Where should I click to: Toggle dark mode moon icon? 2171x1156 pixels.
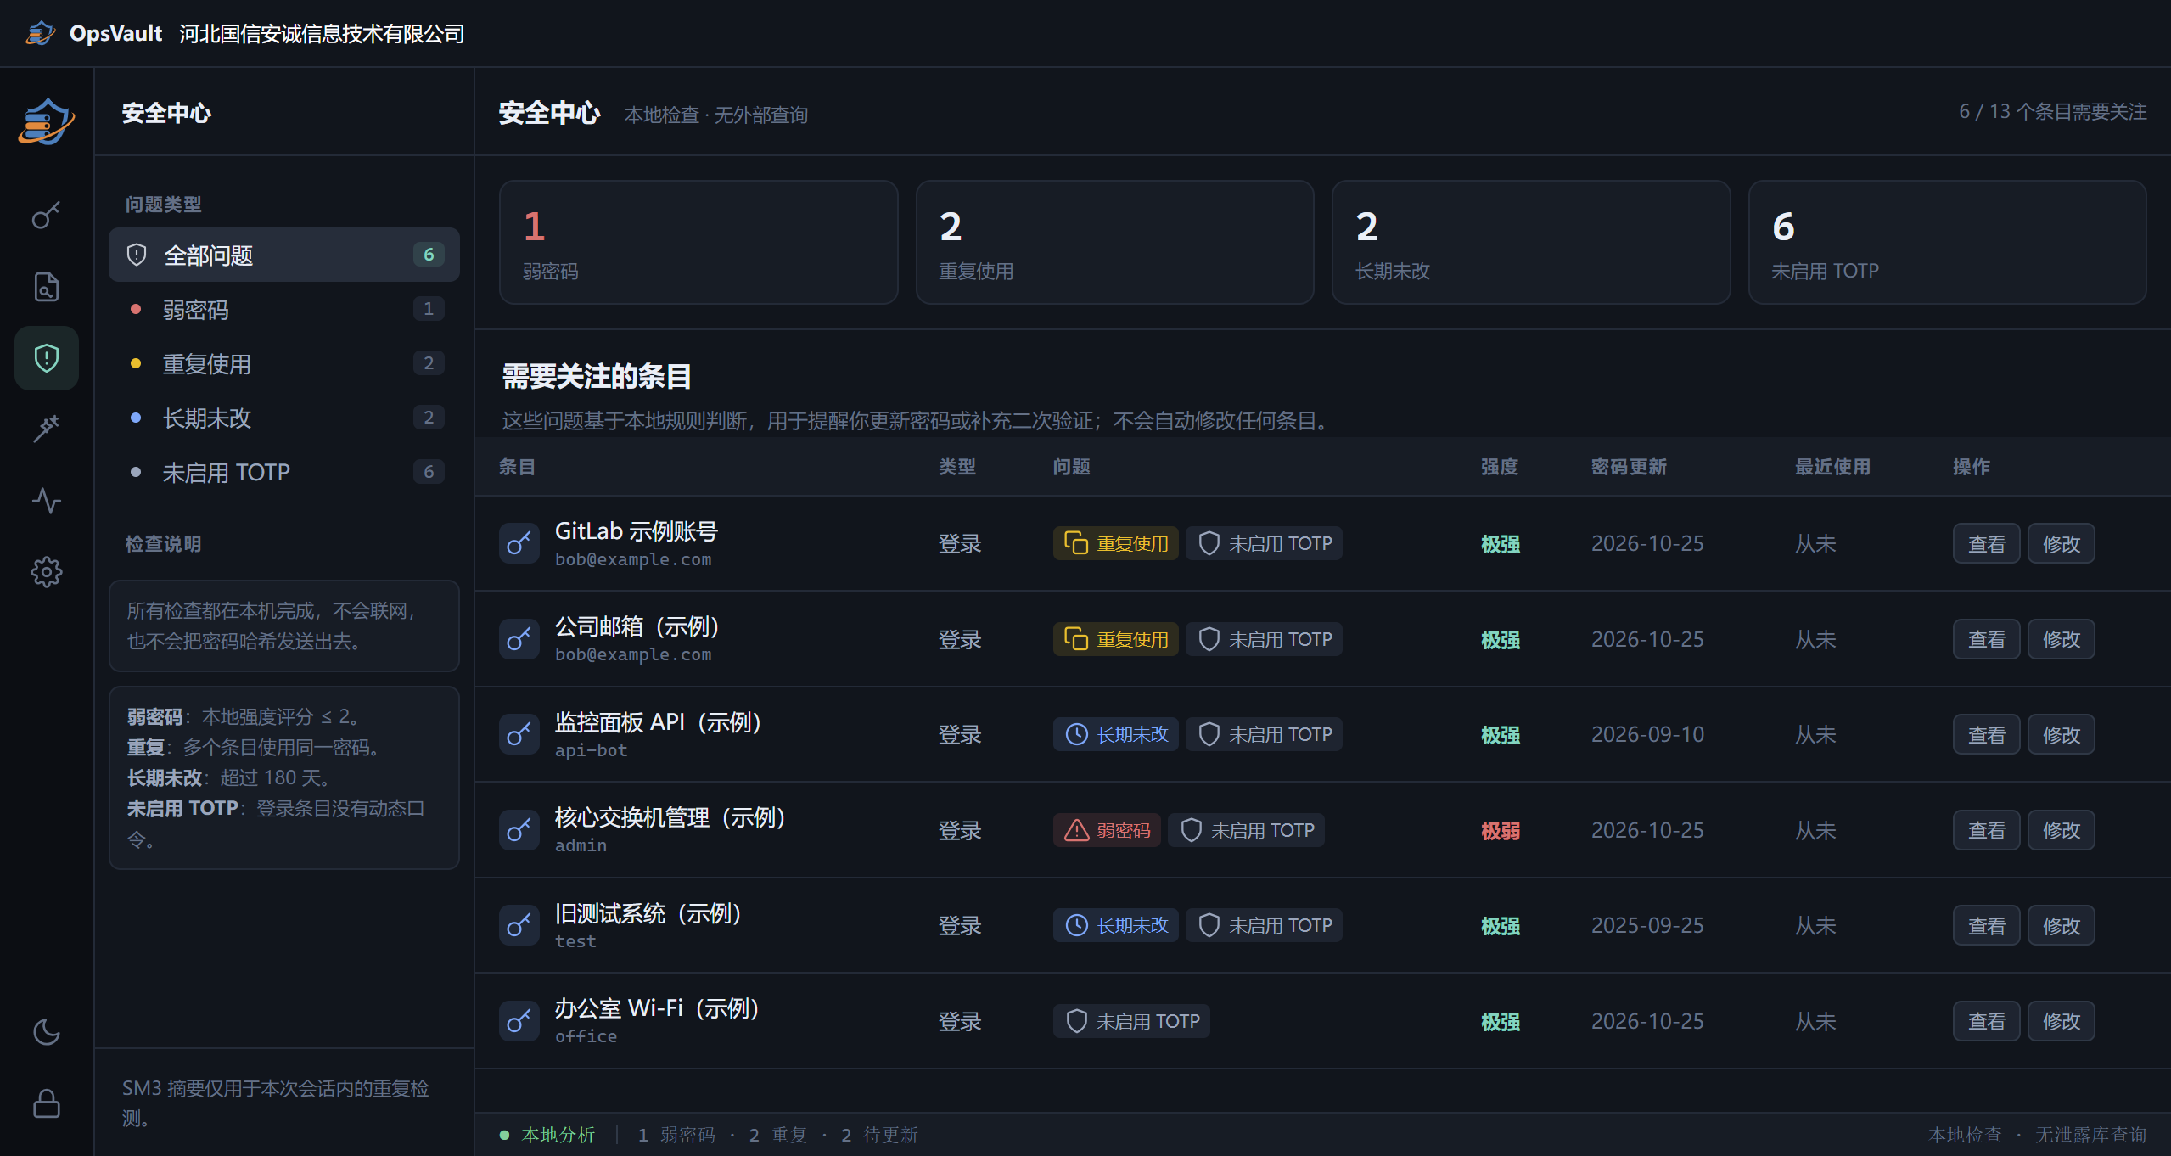[47, 1032]
